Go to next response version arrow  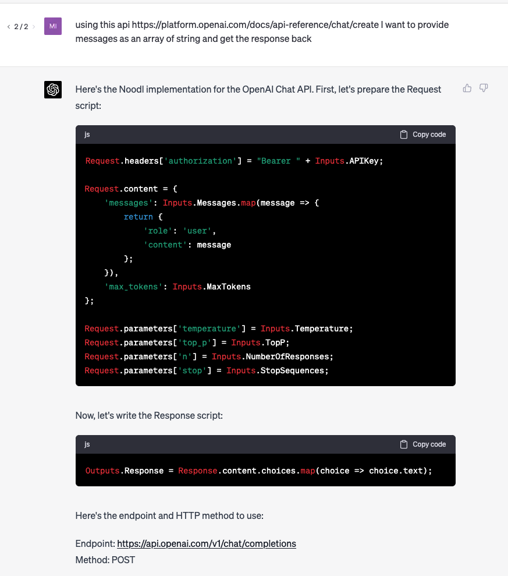(x=34, y=27)
